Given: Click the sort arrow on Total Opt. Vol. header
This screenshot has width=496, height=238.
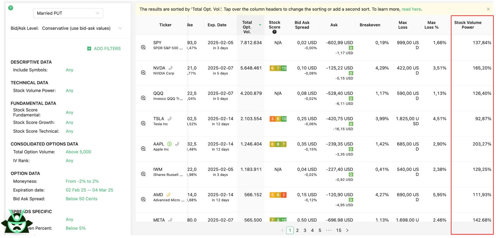Looking at the screenshot, I should (x=260, y=25).
